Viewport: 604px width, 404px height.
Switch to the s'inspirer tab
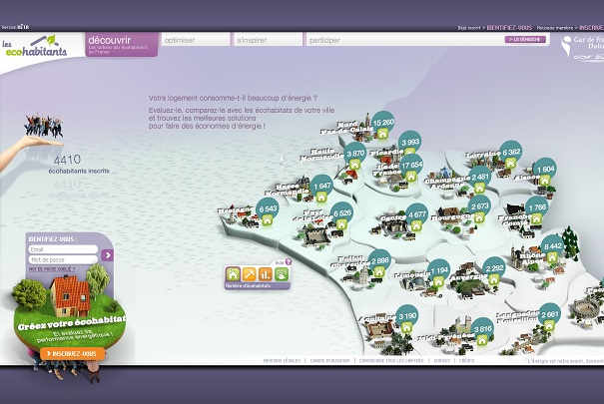[x=268, y=41]
